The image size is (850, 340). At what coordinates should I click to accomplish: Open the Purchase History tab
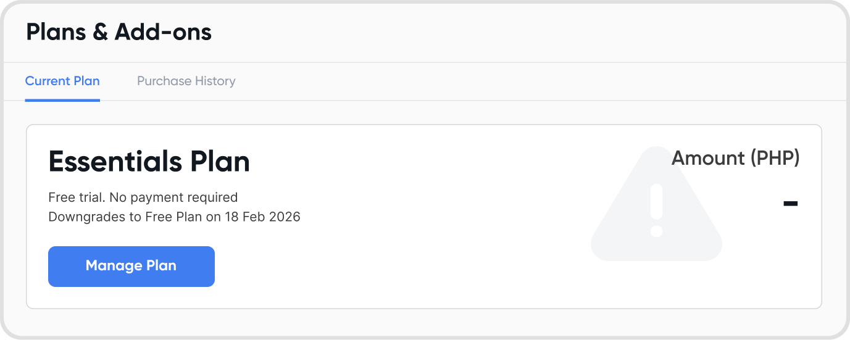click(186, 81)
